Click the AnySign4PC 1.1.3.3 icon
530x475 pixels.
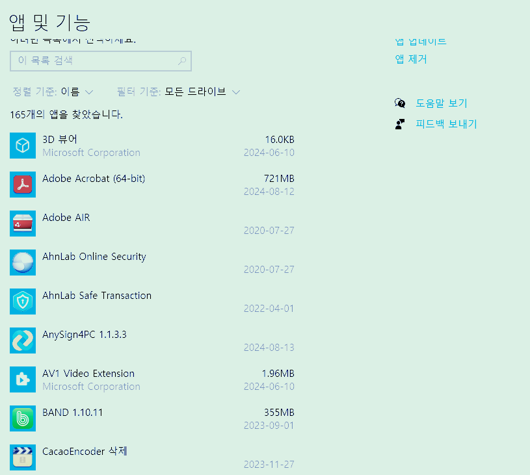23,340
